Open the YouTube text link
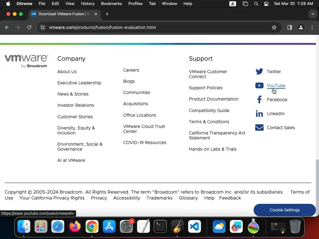This screenshot has height=239, width=319. click(x=276, y=86)
